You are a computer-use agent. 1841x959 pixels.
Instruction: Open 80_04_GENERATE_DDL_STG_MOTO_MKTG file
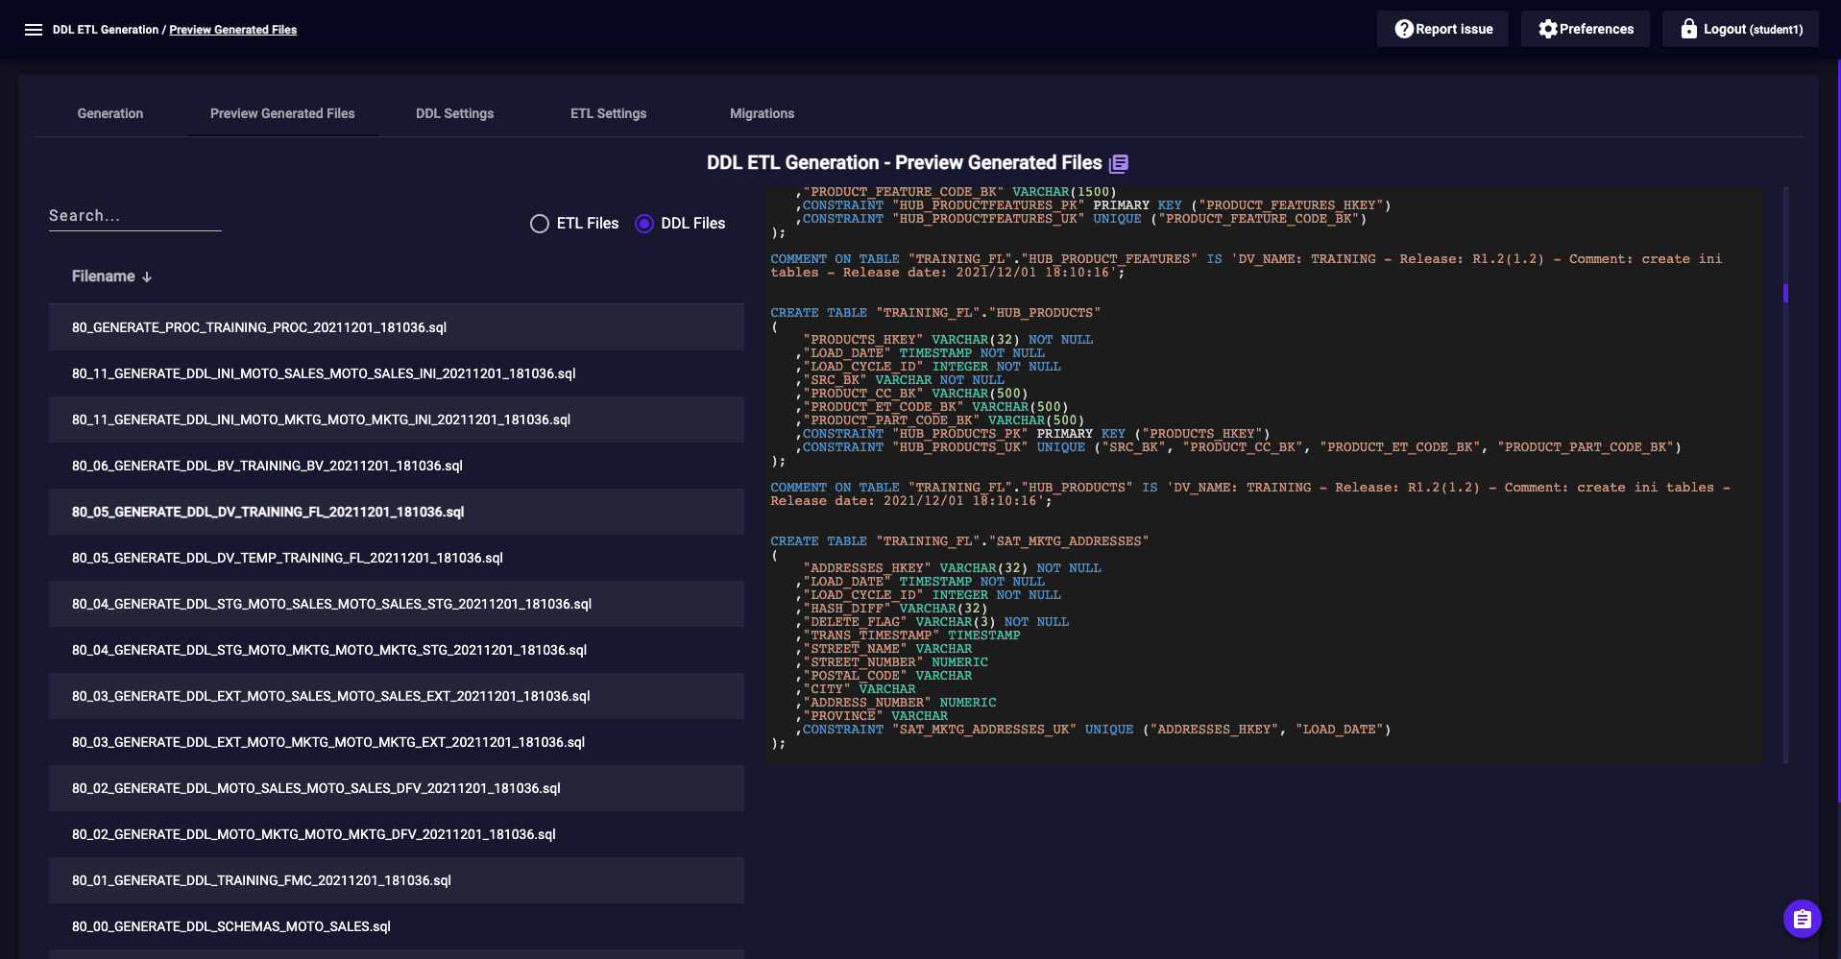pyautogui.click(x=397, y=650)
